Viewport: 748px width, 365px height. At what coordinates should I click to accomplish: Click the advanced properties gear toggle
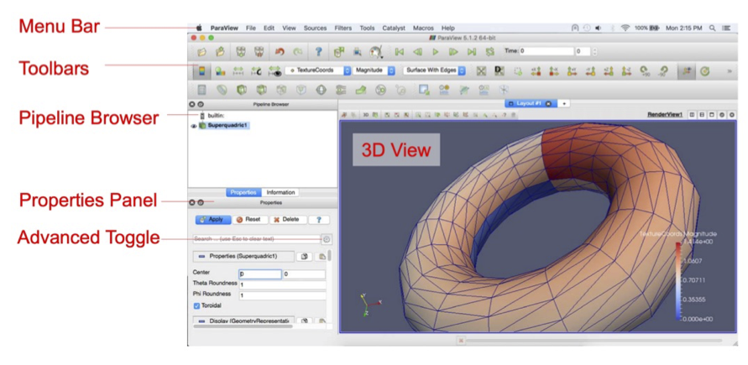pyautogui.click(x=327, y=239)
